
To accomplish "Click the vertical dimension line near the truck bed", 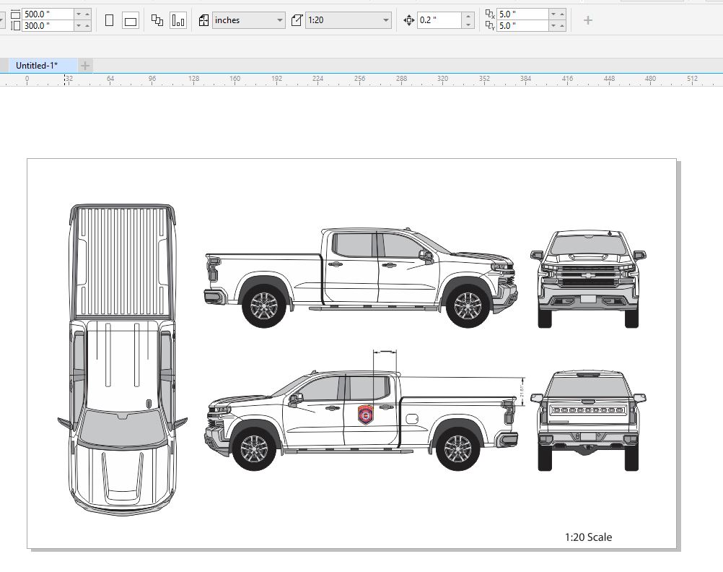I will 523,391.
